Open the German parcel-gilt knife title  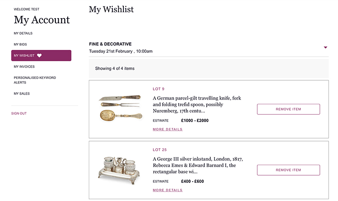pos(197,104)
